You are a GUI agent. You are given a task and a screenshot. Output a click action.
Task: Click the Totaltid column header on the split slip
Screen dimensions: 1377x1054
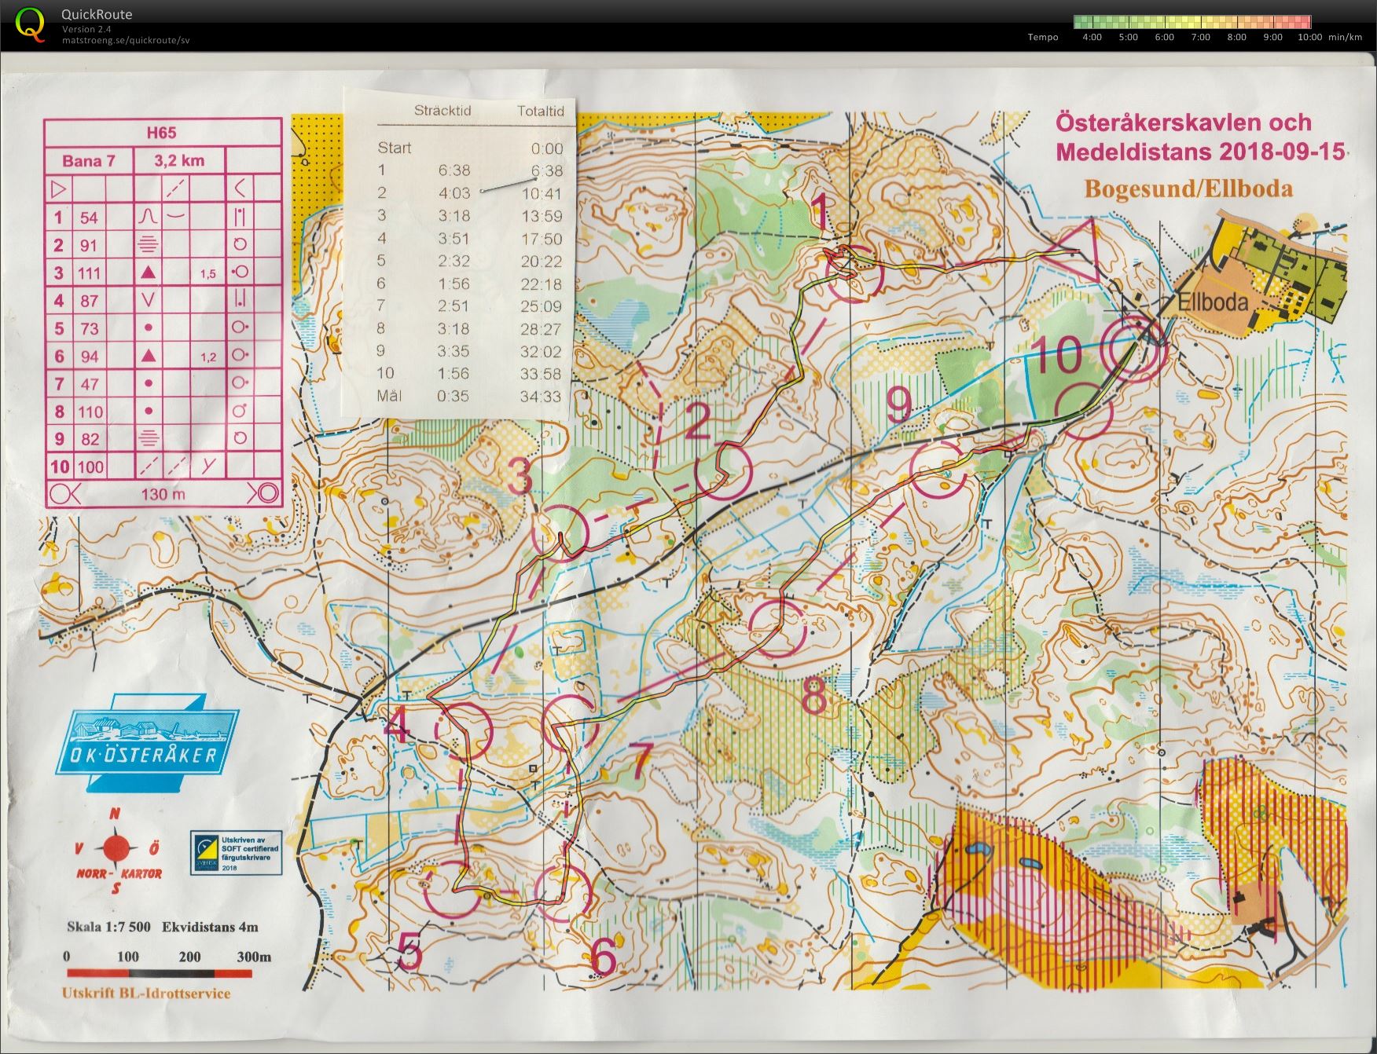(x=541, y=111)
